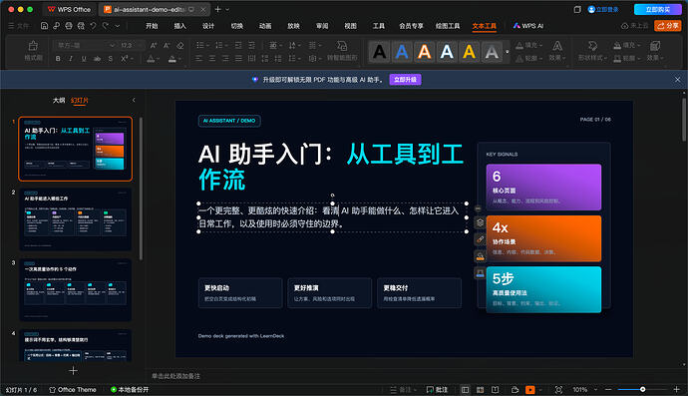Open the 设计 ribbon tab
688x396 pixels.
click(208, 26)
